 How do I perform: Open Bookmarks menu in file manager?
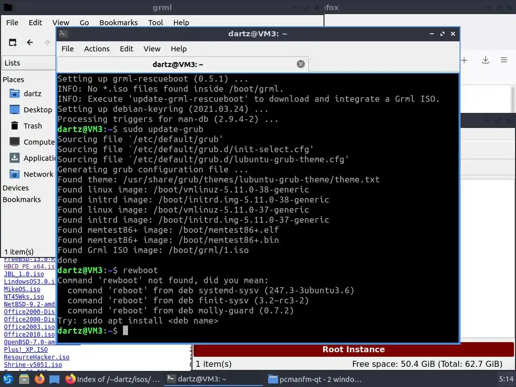118,22
